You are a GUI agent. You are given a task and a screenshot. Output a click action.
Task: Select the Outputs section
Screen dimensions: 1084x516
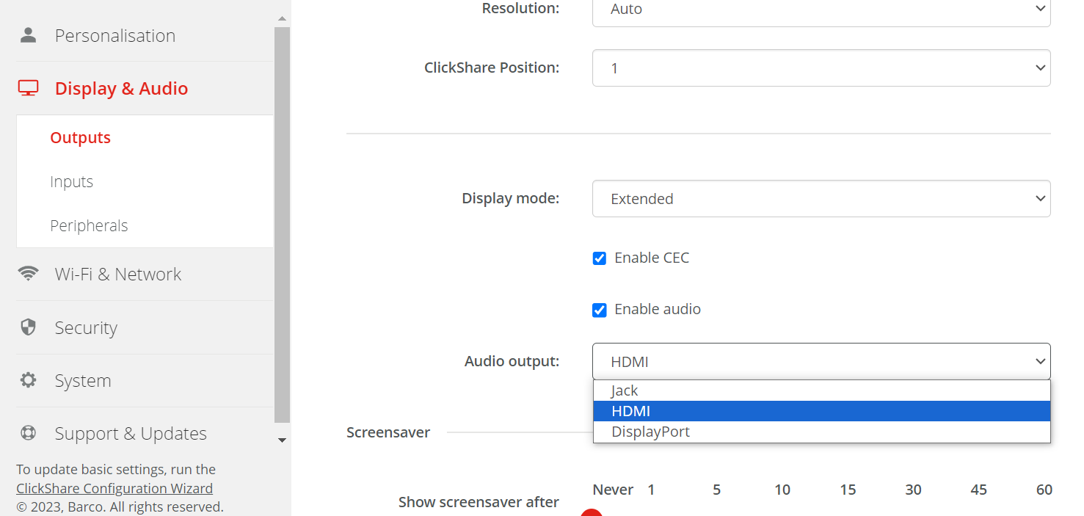[x=80, y=137]
